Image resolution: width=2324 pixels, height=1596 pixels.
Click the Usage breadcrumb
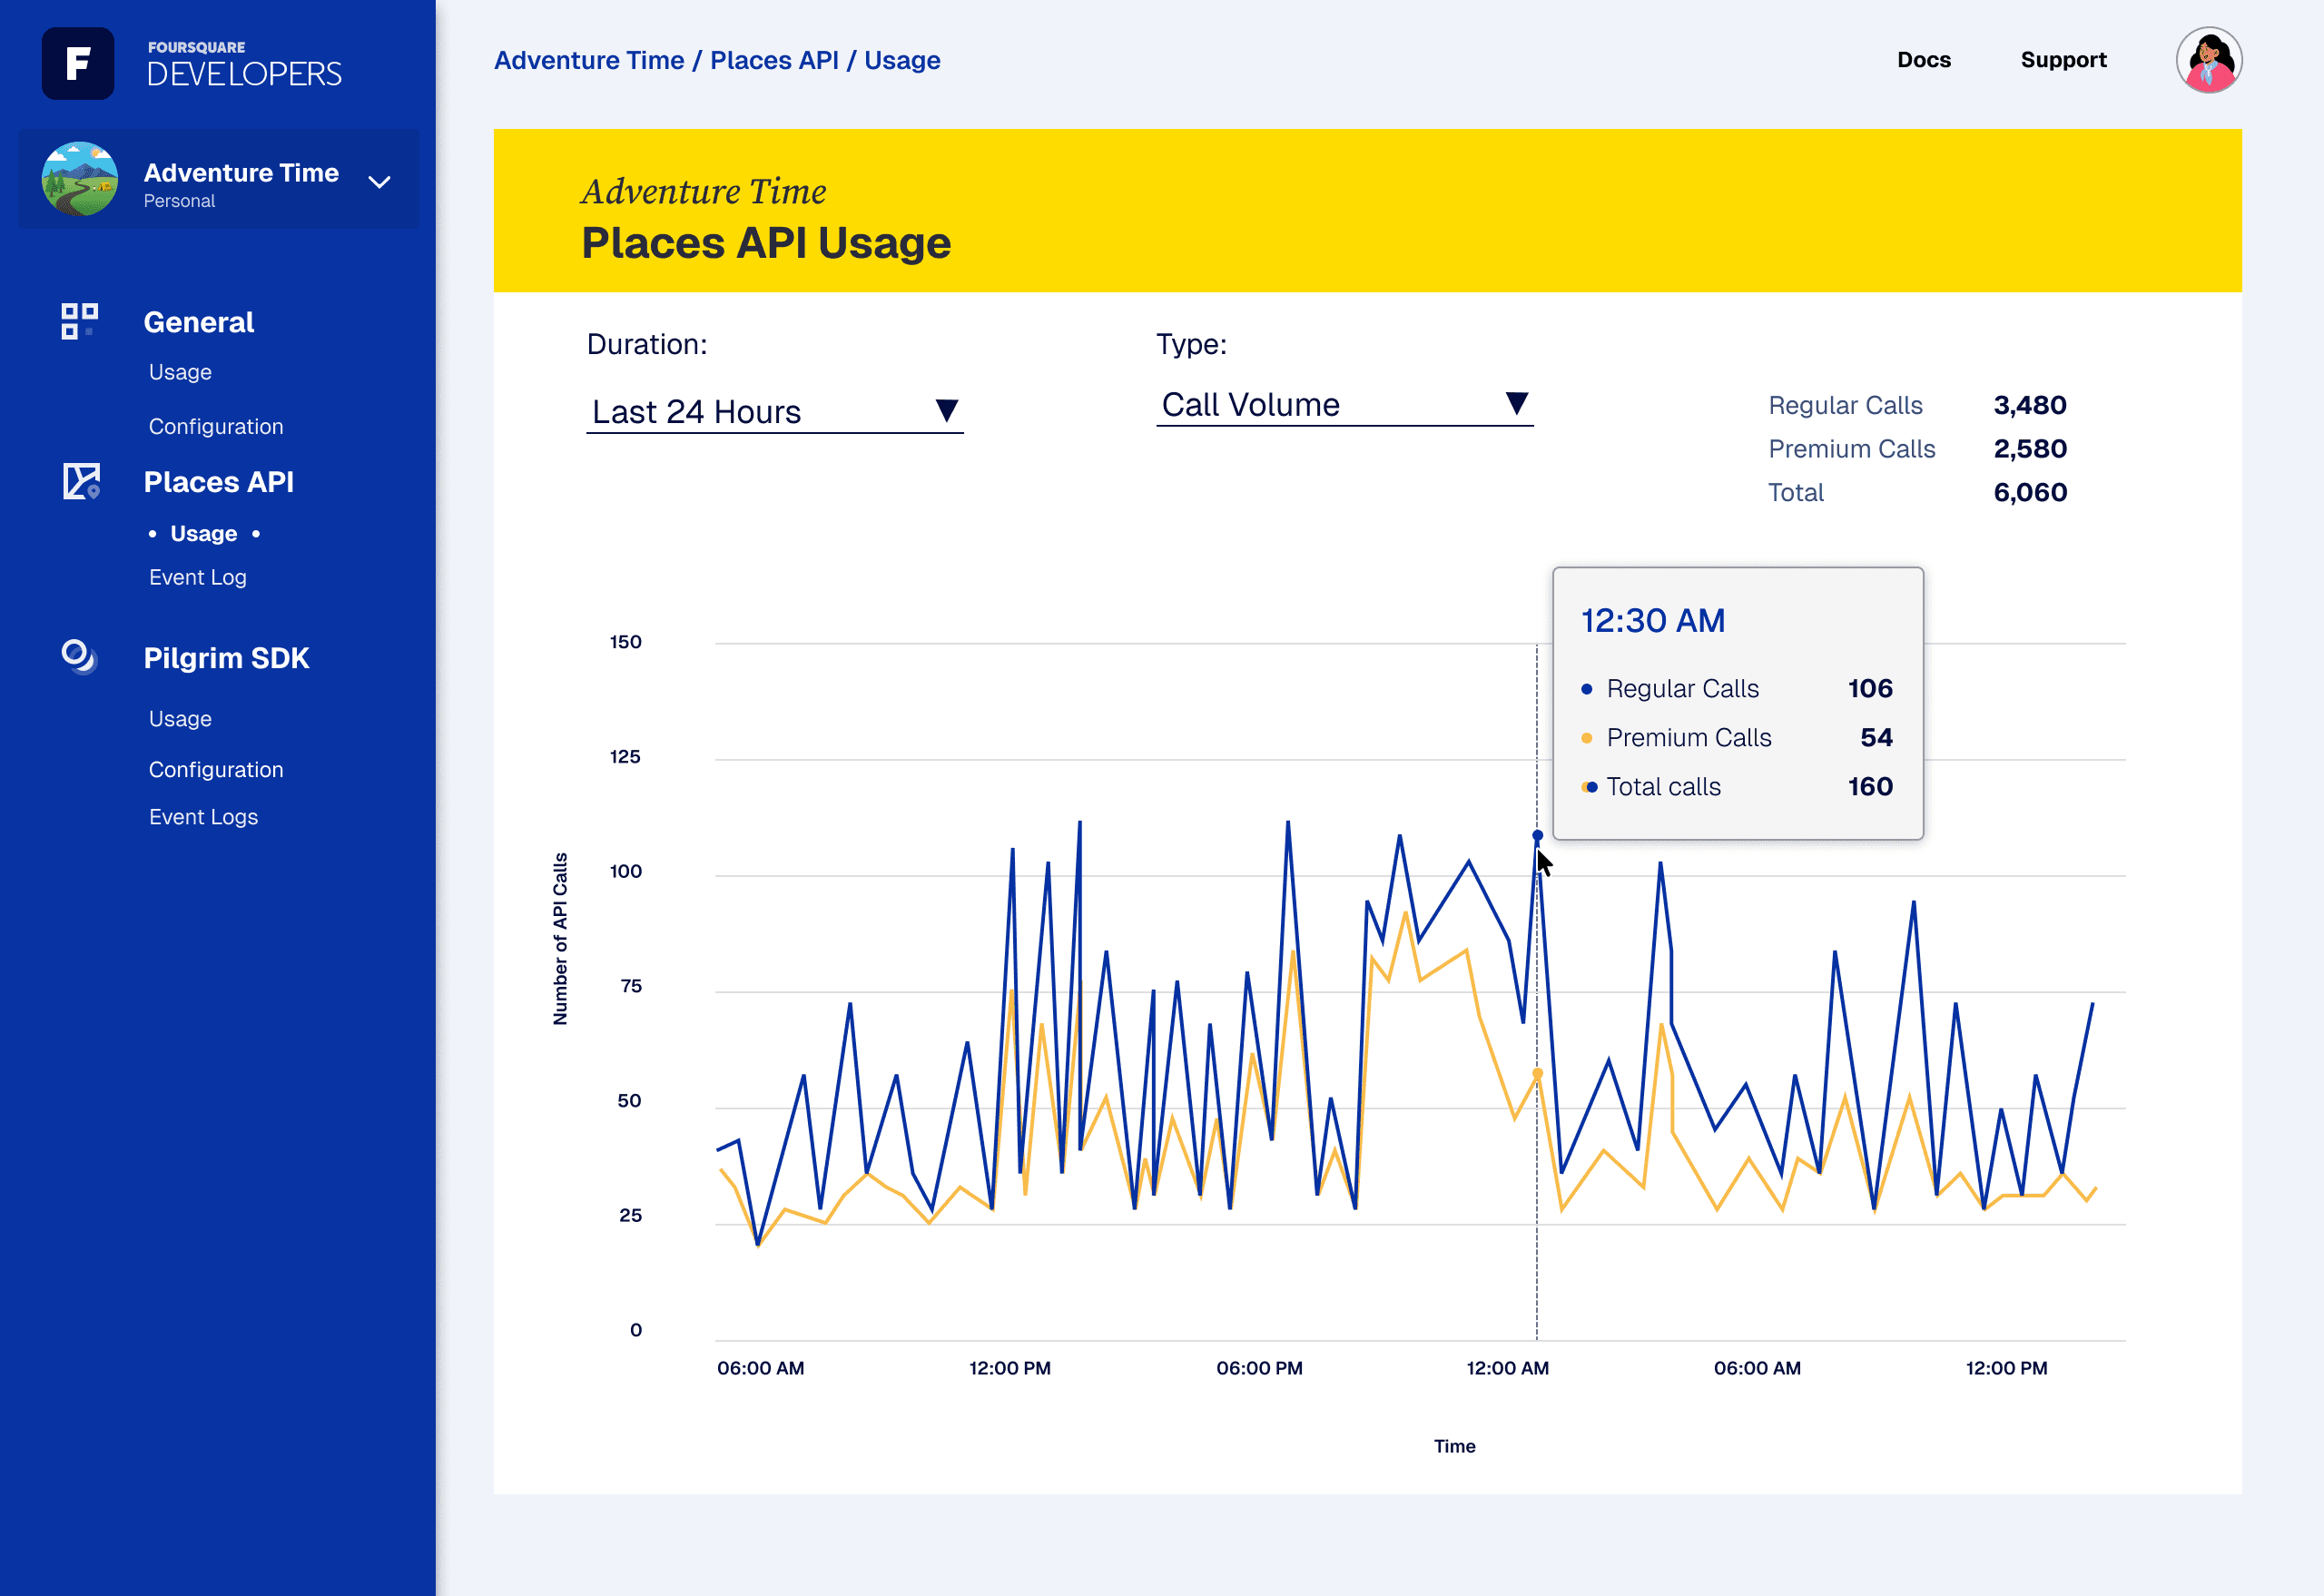[902, 60]
